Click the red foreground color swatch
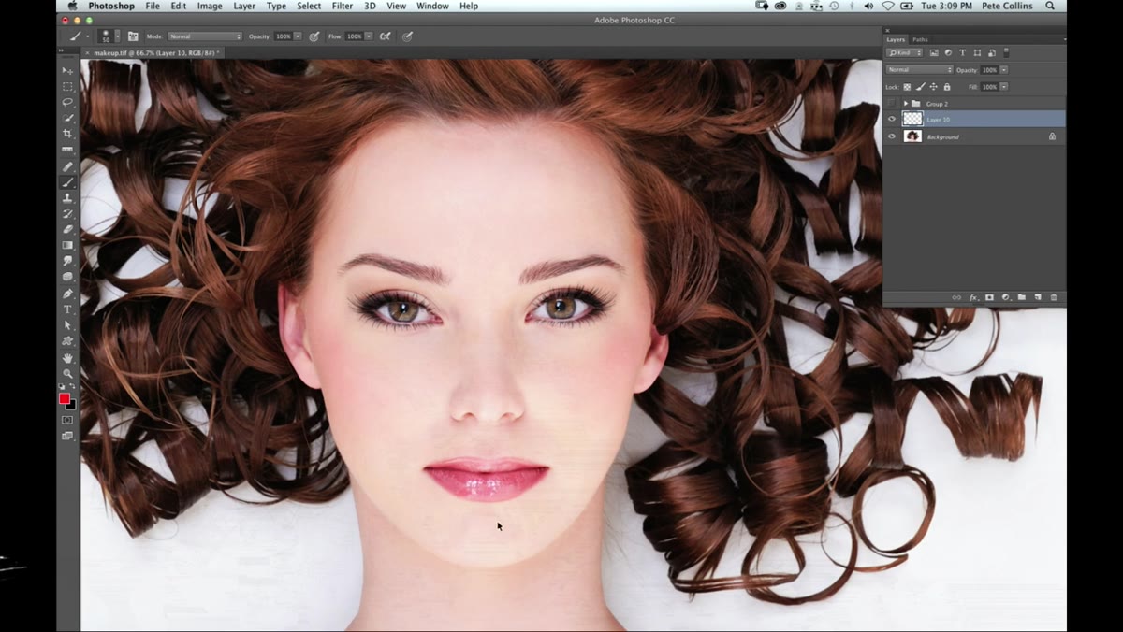 pyautogui.click(x=64, y=398)
